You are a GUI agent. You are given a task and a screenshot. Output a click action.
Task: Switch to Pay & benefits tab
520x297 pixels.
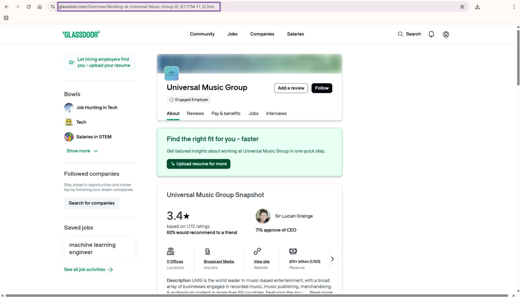(x=226, y=114)
